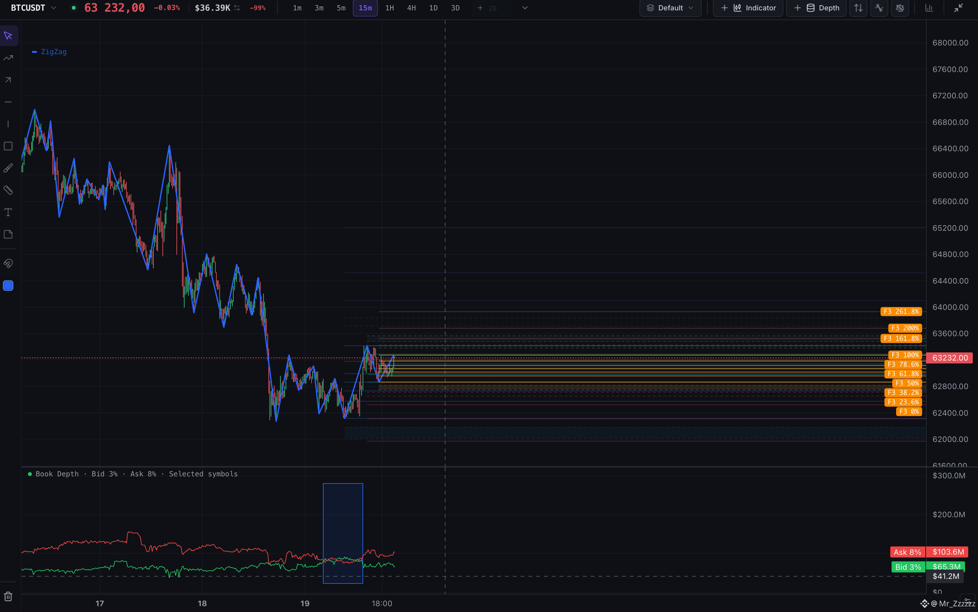The width and height of the screenshot is (978, 612).
Task: Switch to the 4H timeframe
Action: coord(411,8)
